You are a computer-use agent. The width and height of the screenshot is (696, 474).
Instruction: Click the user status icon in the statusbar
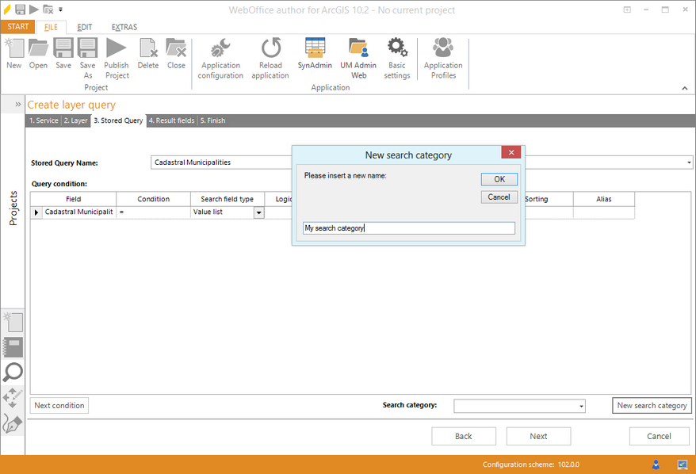point(656,464)
